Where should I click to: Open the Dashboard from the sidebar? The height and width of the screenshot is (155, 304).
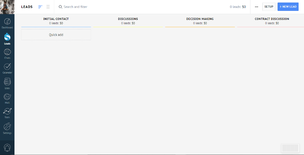pos(7,23)
